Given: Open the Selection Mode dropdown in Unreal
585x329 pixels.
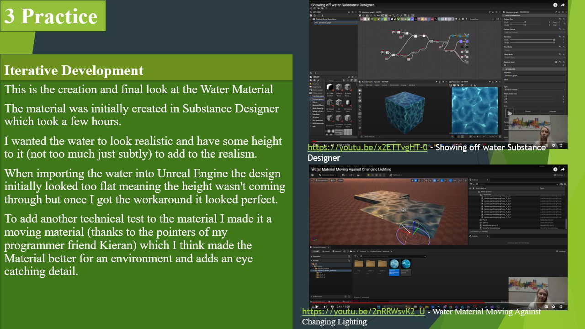Looking at the screenshot, I should [328, 175].
